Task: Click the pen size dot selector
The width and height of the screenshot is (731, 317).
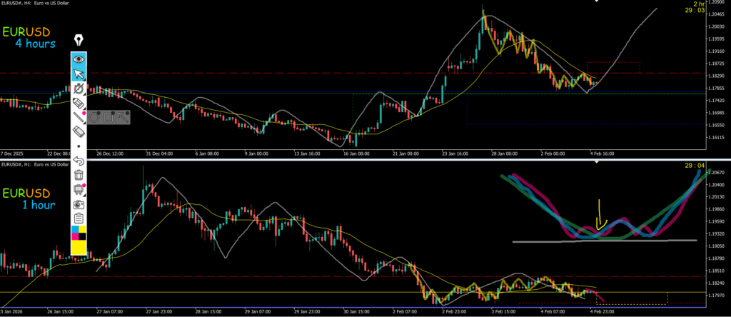Action: point(79,146)
